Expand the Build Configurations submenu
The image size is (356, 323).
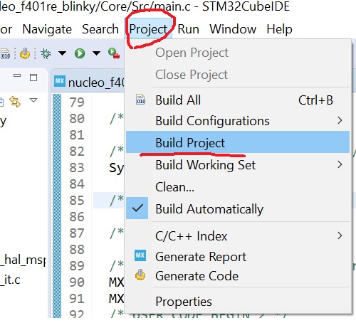coord(238,121)
